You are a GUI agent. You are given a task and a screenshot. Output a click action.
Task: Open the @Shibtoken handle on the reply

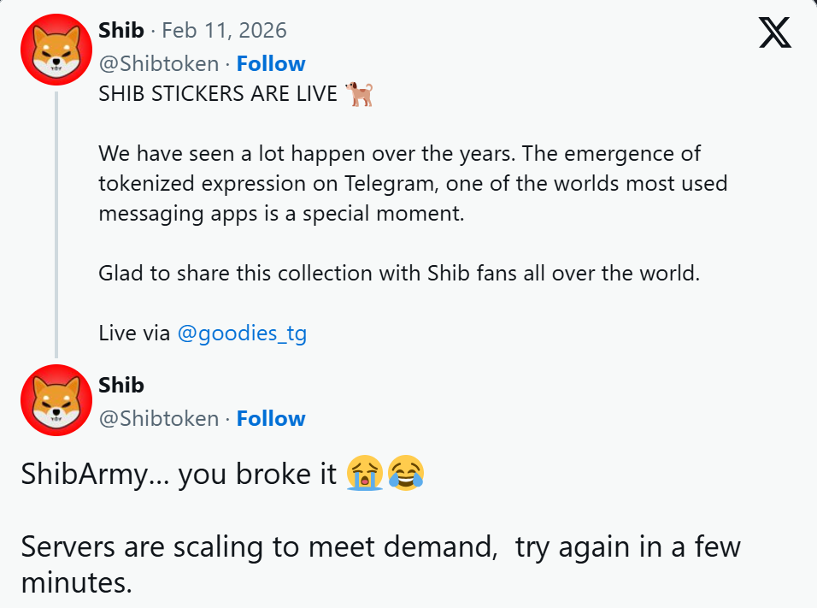pos(159,419)
